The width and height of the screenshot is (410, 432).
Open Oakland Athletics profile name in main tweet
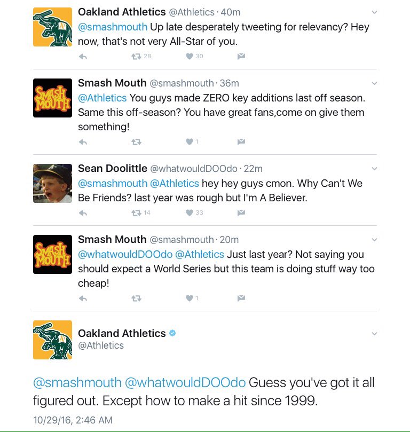(x=122, y=333)
